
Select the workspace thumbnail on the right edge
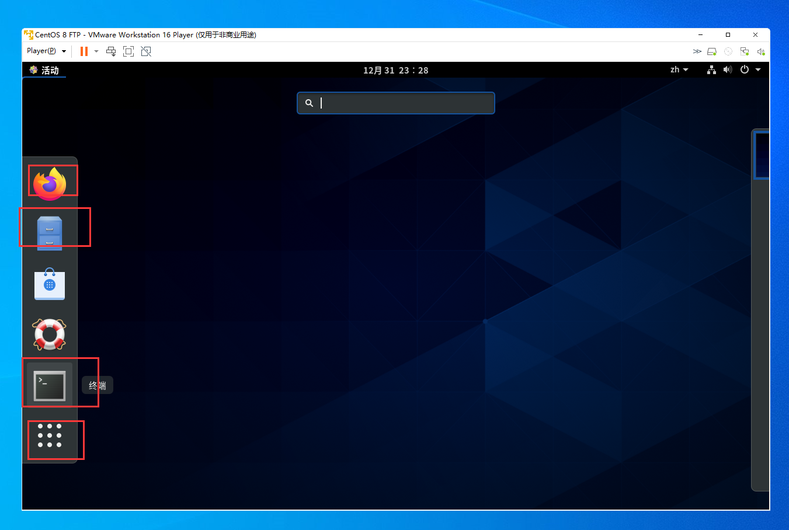point(762,155)
